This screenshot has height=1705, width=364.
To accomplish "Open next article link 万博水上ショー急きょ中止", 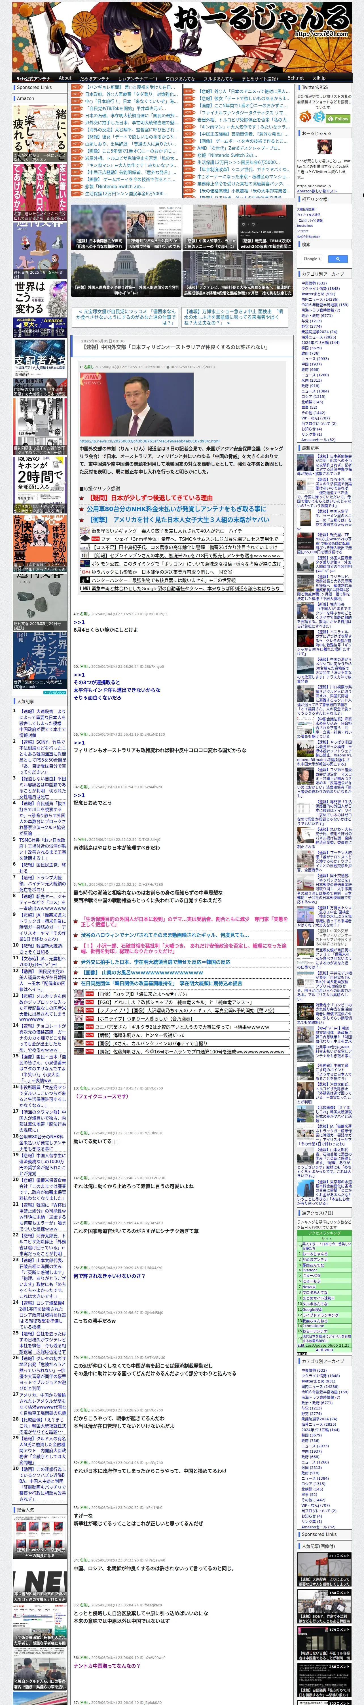I will coord(234,317).
